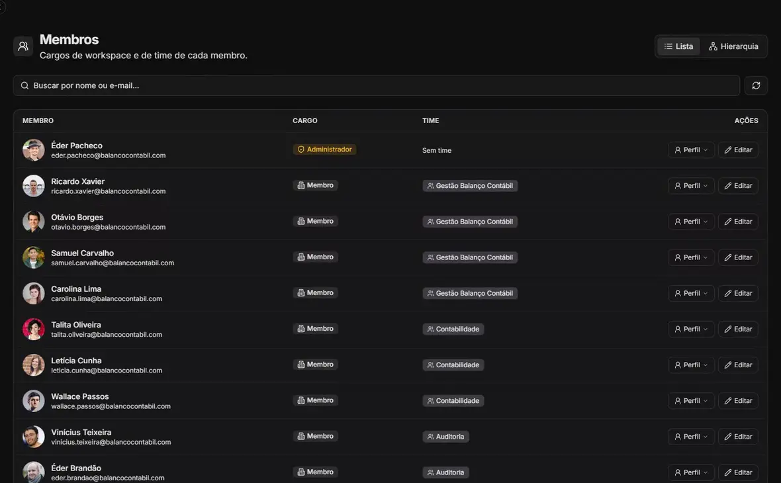The height and width of the screenshot is (483, 781).
Task: Click 'Sem time' text in Éder Pacheco row
Action: coord(437,150)
